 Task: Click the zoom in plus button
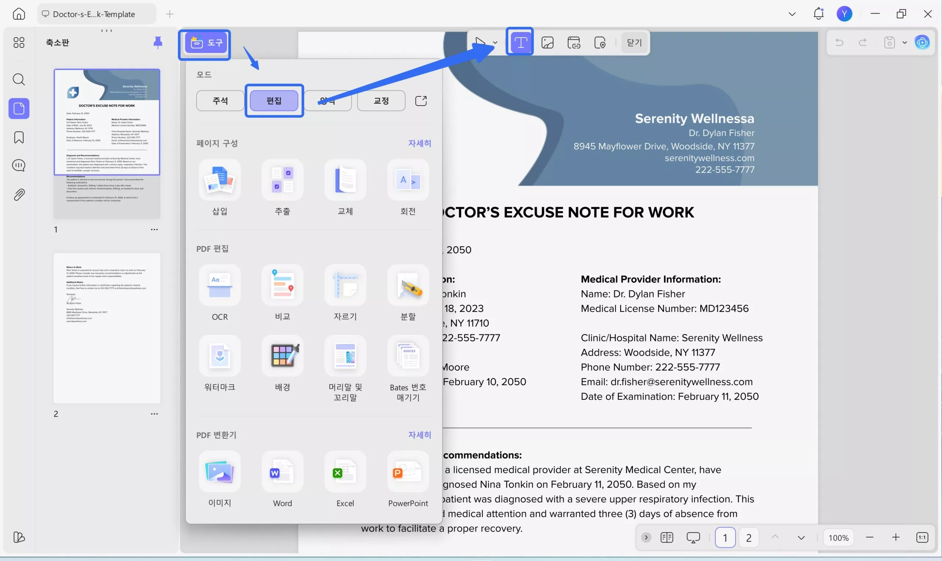click(896, 537)
